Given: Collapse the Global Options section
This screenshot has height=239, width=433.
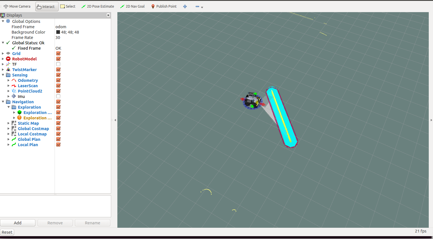Looking at the screenshot, I should pyautogui.click(x=3, y=21).
